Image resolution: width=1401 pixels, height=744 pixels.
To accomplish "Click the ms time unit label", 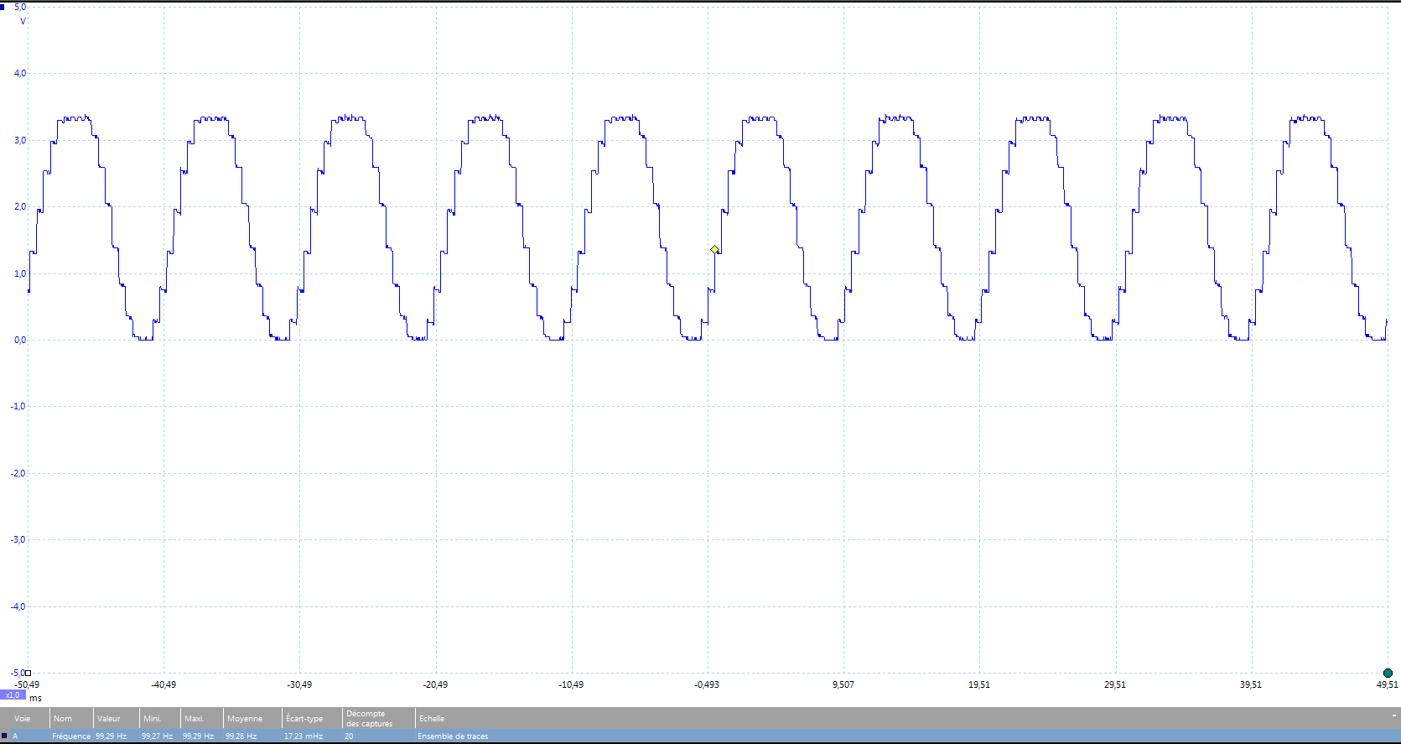I will (36, 698).
